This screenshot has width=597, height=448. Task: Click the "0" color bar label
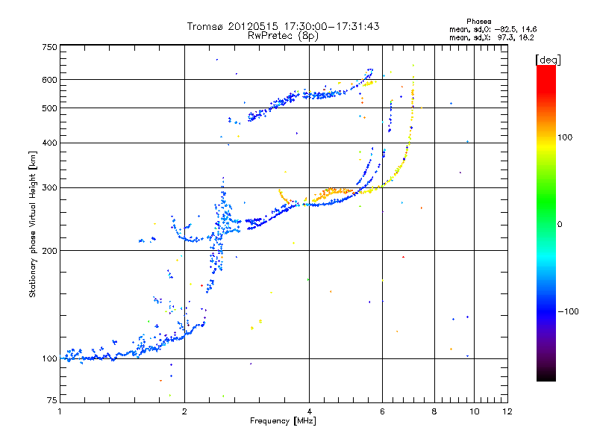point(559,225)
